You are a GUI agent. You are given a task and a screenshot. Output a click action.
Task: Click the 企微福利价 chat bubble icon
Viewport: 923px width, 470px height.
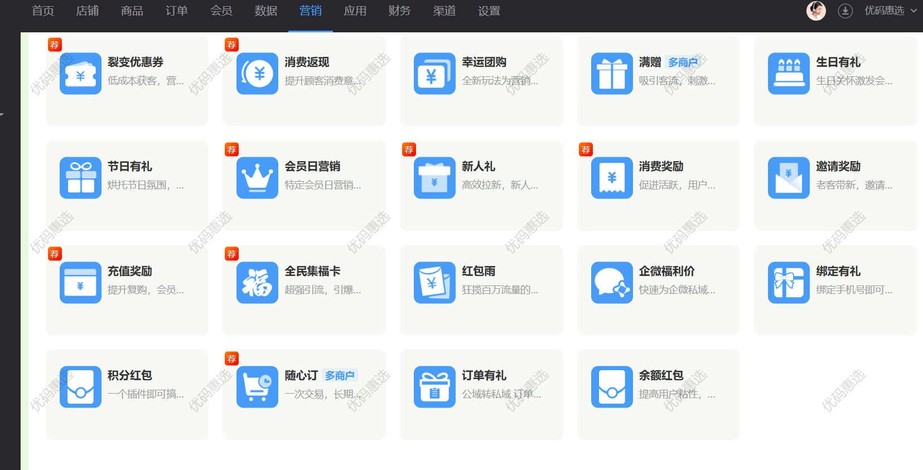[612, 283]
